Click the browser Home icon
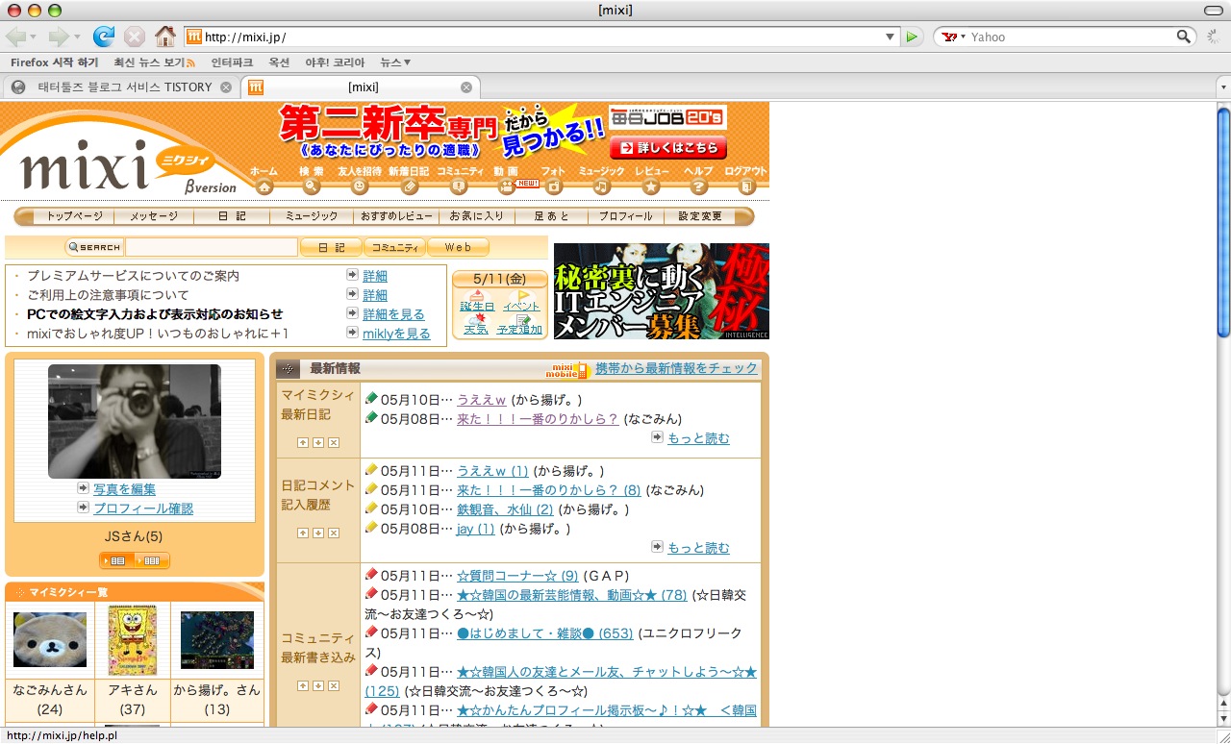 (165, 37)
